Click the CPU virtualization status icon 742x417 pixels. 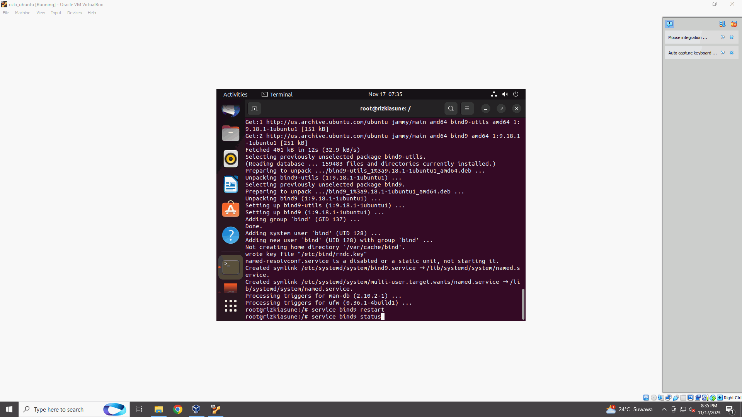[705, 398]
